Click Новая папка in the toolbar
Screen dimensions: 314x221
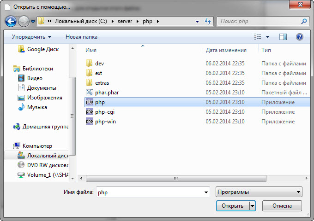click(x=81, y=36)
